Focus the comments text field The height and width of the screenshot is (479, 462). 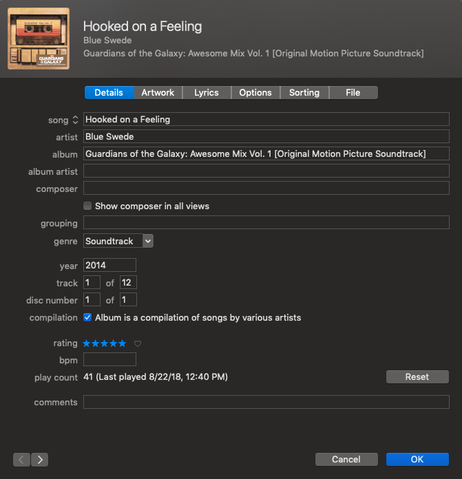click(x=266, y=403)
